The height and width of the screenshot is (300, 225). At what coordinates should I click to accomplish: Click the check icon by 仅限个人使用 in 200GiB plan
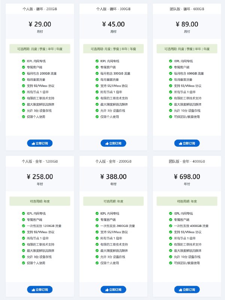(x=24, y=117)
